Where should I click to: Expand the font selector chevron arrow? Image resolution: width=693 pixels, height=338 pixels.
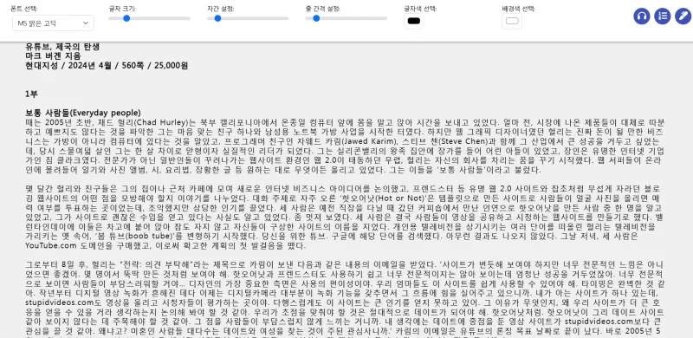coord(85,23)
